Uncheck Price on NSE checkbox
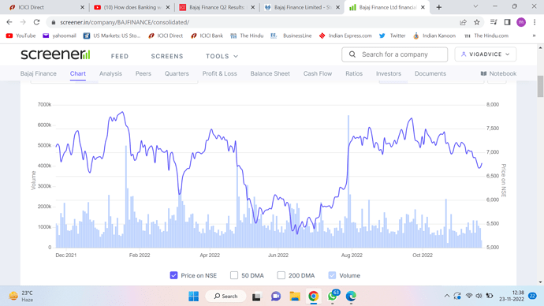Screen dimensions: 544x306 (x=173, y=275)
